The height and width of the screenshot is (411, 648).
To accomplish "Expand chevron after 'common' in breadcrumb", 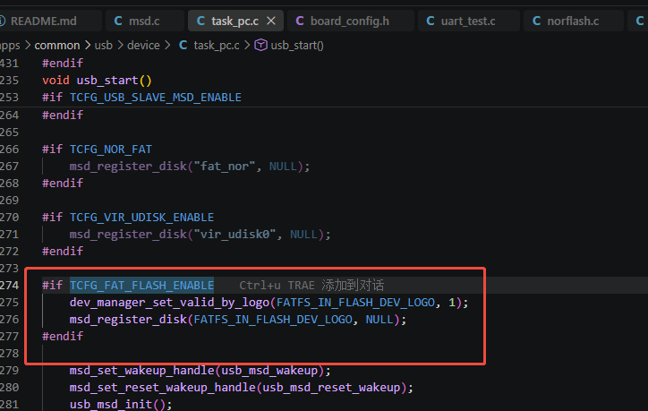I will click(x=88, y=45).
